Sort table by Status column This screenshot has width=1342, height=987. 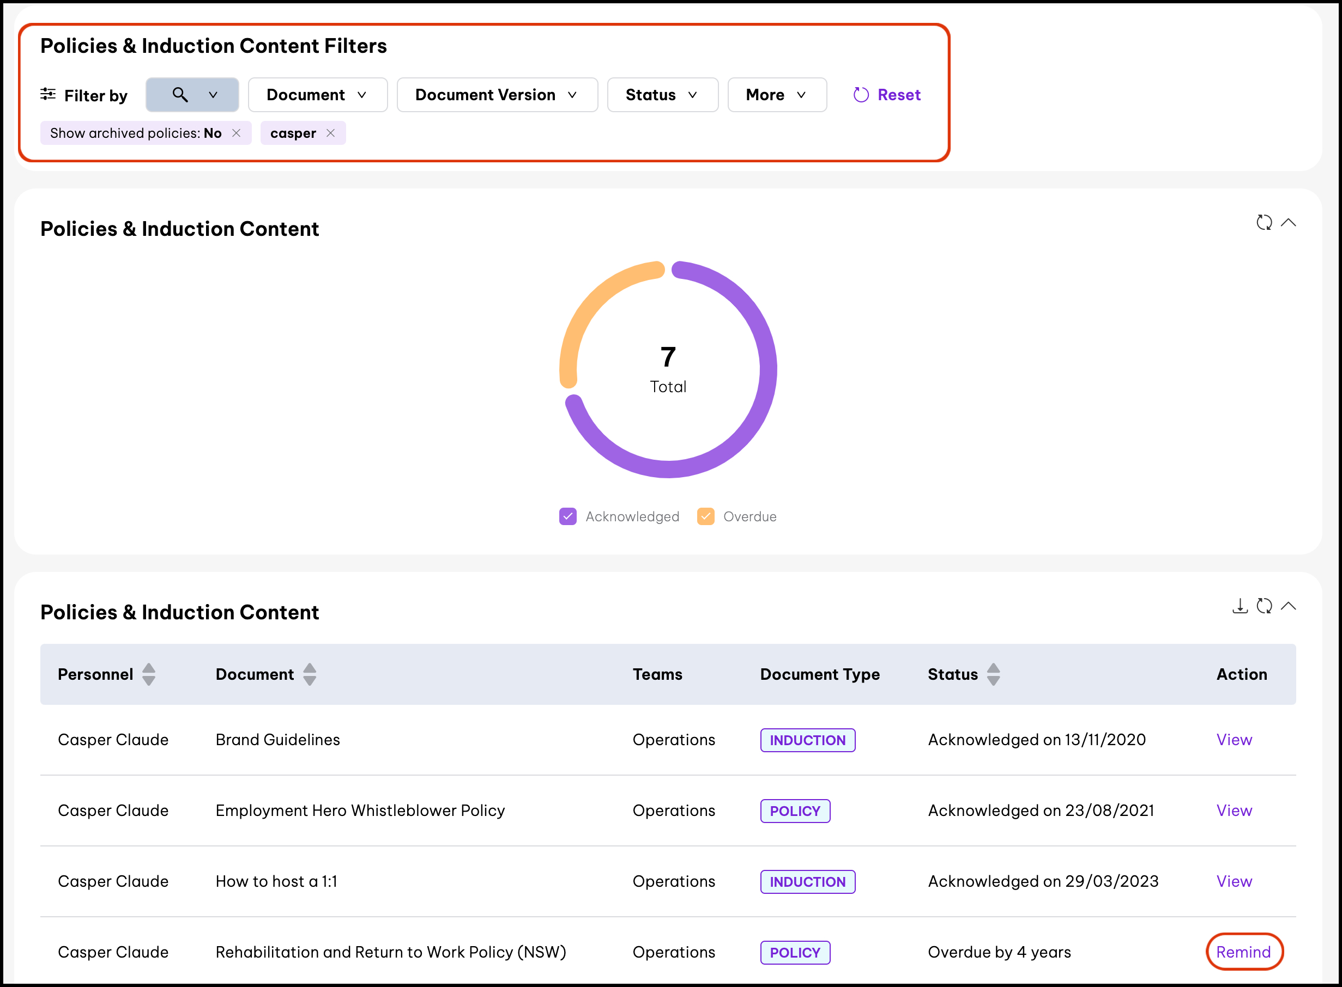pos(993,674)
